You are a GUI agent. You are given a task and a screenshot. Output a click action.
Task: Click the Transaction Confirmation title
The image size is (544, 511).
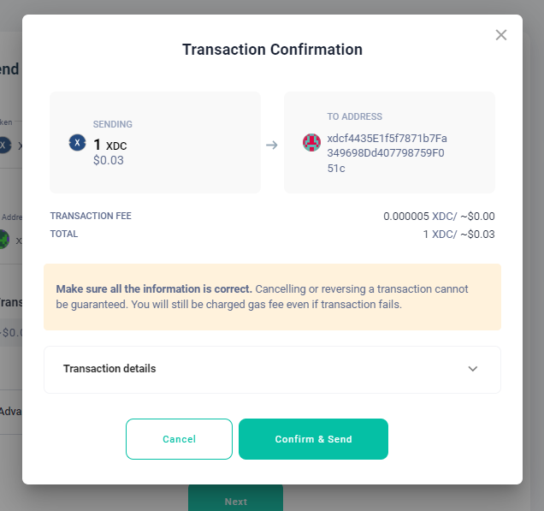coord(272,50)
